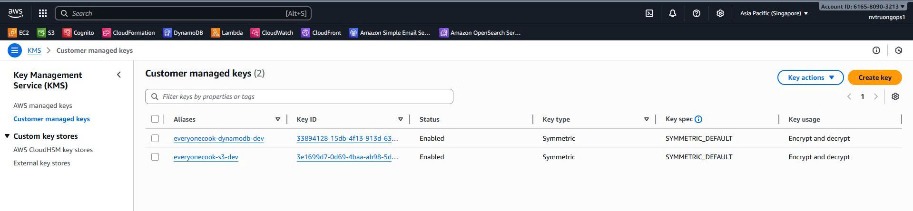Open the everyonecook-s3-dev alias link

pyautogui.click(x=206, y=157)
